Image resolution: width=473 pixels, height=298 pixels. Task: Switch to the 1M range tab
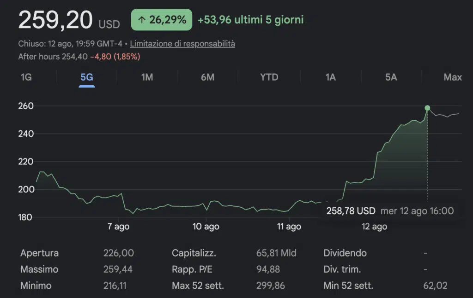[x=147, y=77]
